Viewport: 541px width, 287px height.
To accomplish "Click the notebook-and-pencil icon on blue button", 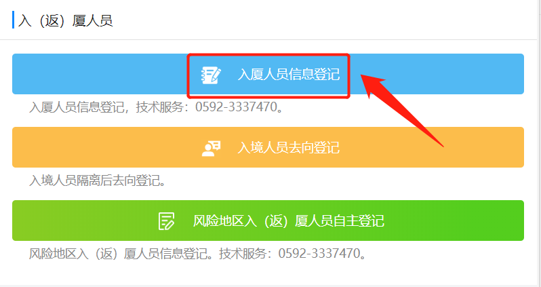I will [211, 75].
